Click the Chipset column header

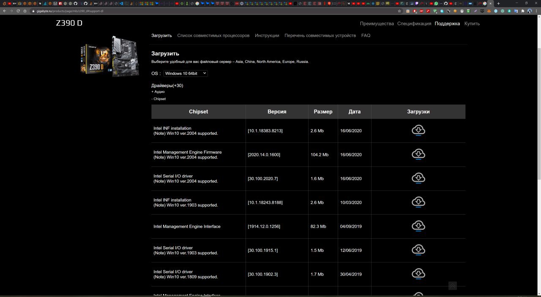coord(199,112)
